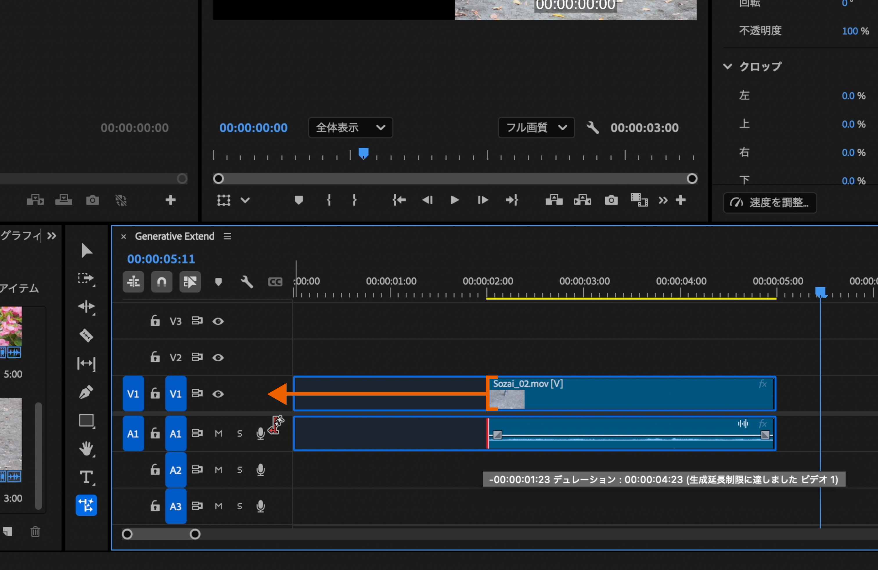Viewport: 878px width, 570px height.
Task: Select the Razor tool in the toolbar
Action: (x=86, y=335)
